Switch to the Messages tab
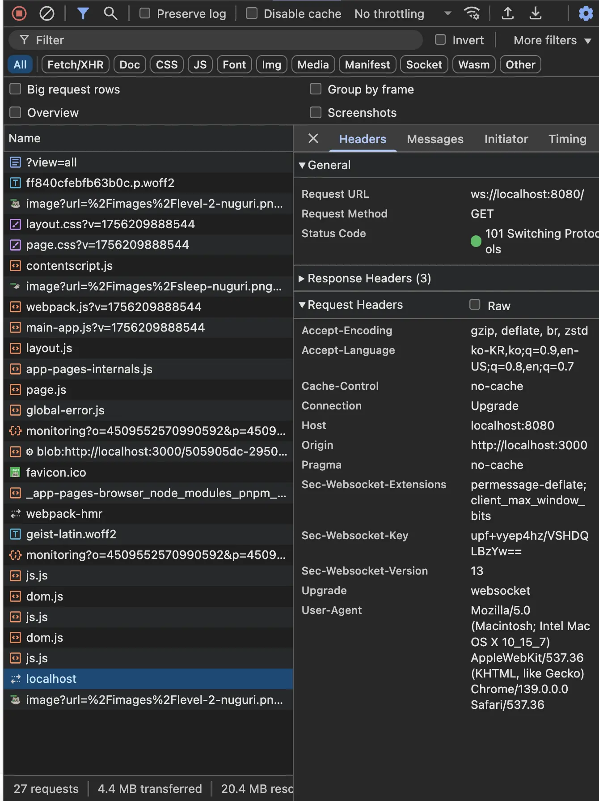The height and width of the screenshot is (801, 599). [434, 139]
